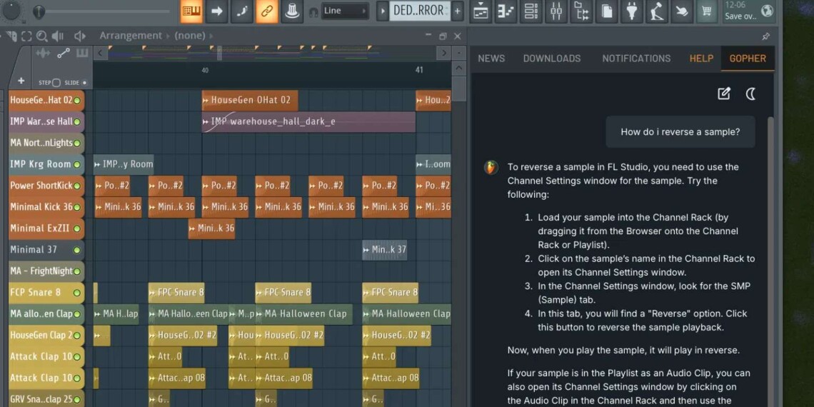The image size is (814, 407).
Task: Open the Line snap mode dropdown
Action: click(x=346, y=11)
